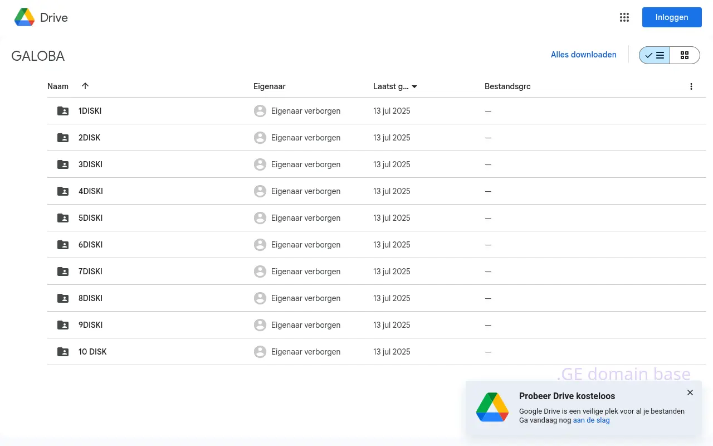This screenshot has height=446, width=713.
Task: Click the owner avatar in 3DISKI row
Action: point(260,164)
